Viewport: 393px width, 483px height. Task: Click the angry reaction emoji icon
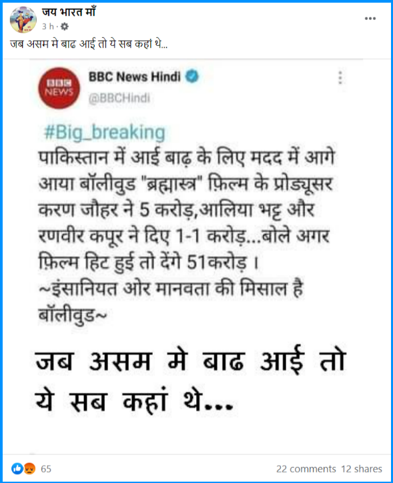tap(29, 468)
